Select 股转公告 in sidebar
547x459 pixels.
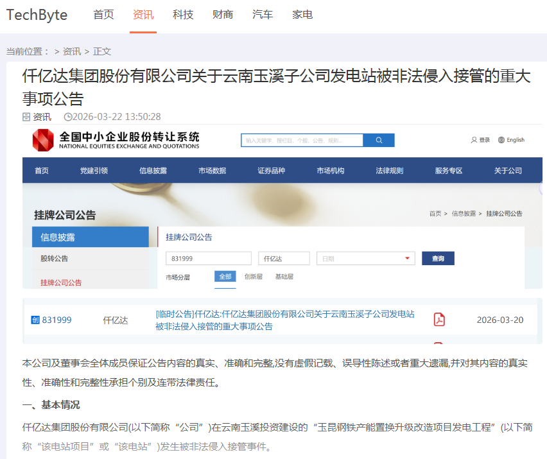click(91, 259)
